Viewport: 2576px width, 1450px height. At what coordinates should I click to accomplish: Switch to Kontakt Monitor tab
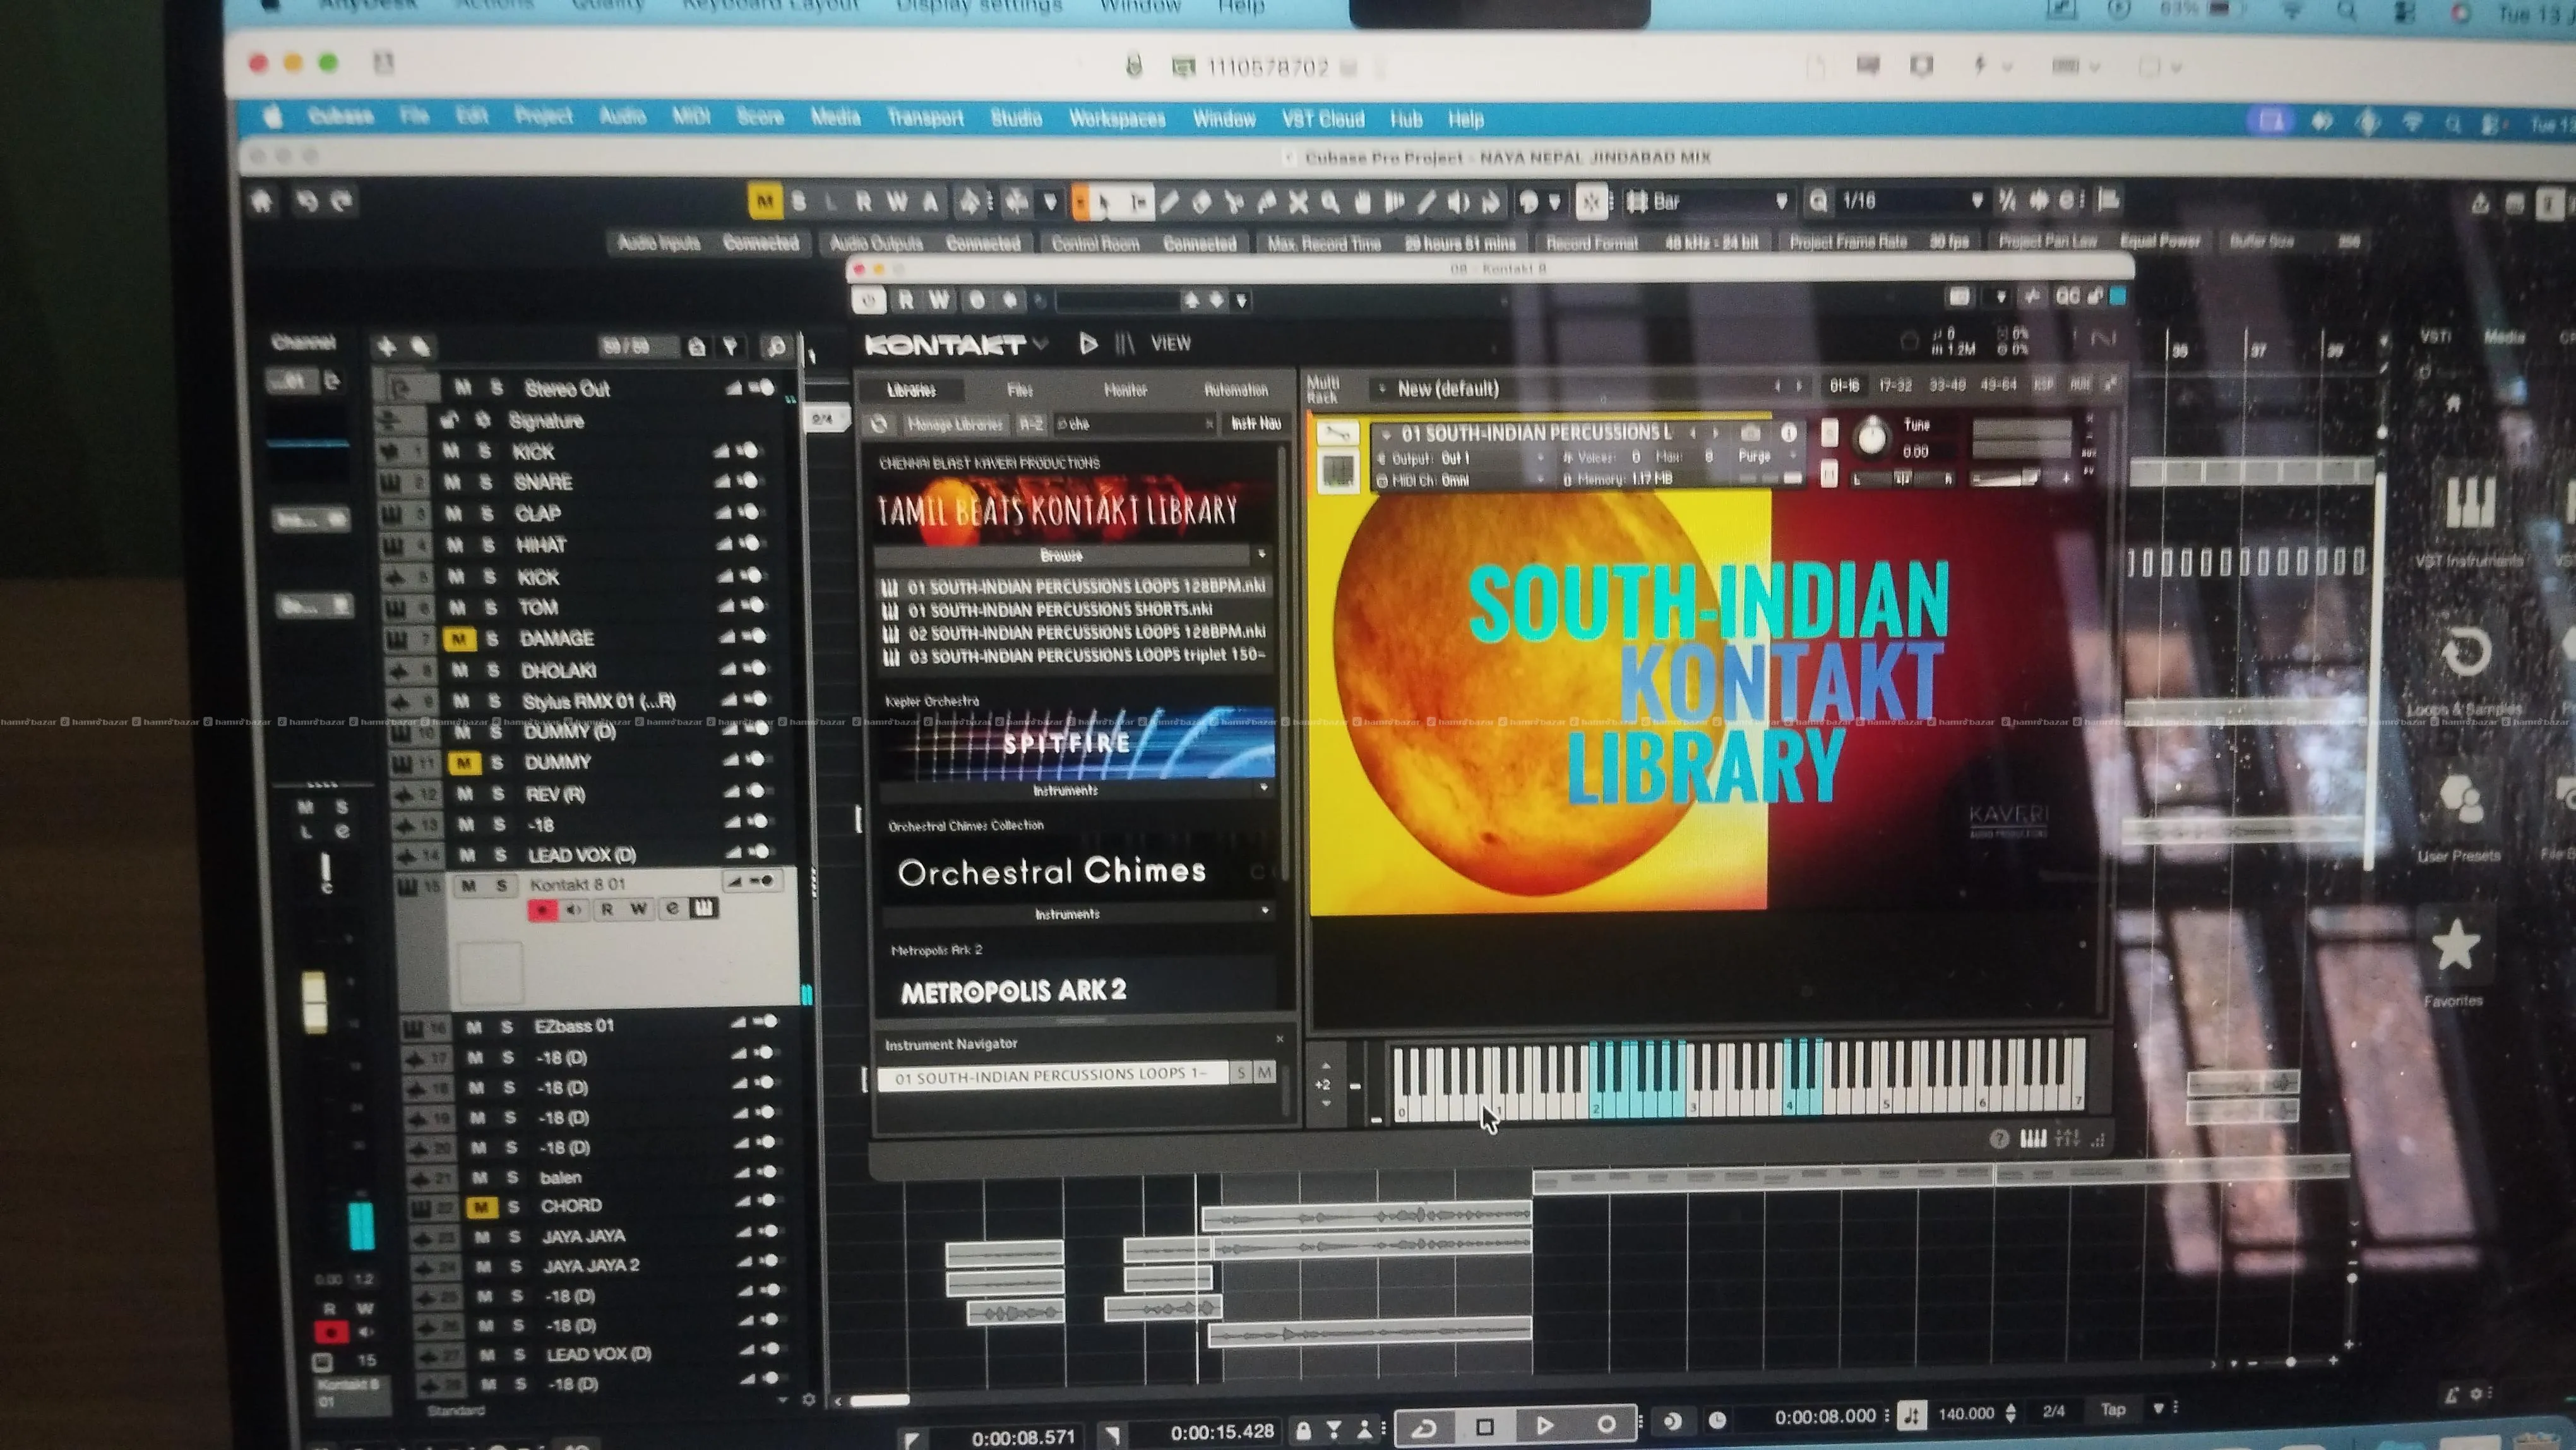pyautogui.click(x=1126, y=390)
